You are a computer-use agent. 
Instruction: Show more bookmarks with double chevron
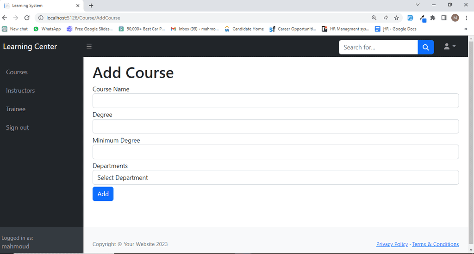[x=466, y=29]
